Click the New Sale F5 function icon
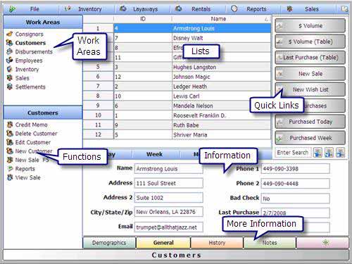The image size is (352, 264). click(x=10, y=160)
